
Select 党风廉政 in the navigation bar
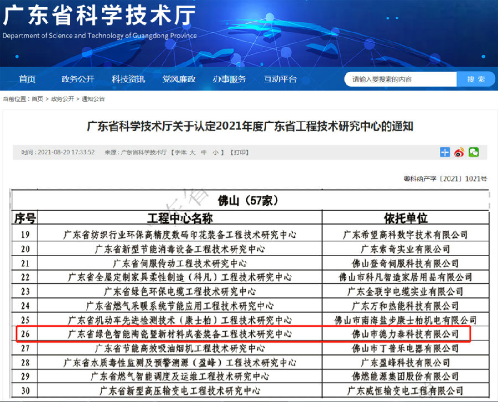179,79
